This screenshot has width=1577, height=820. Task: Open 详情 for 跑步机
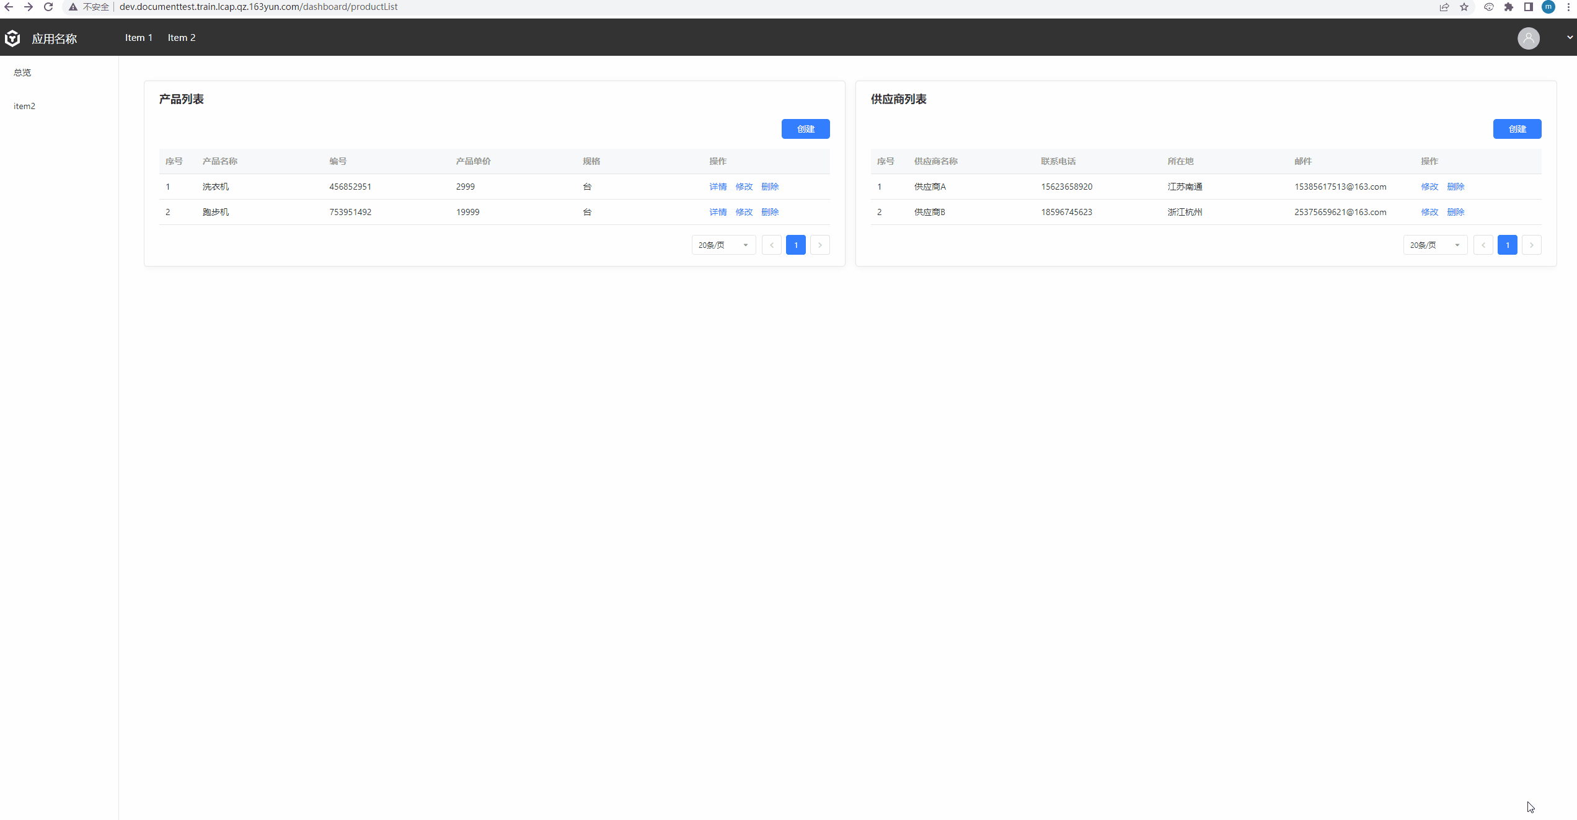[718, 212]
